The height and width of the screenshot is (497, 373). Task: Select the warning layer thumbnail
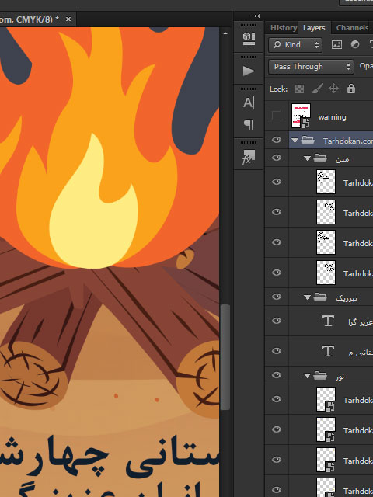point(301,116)
